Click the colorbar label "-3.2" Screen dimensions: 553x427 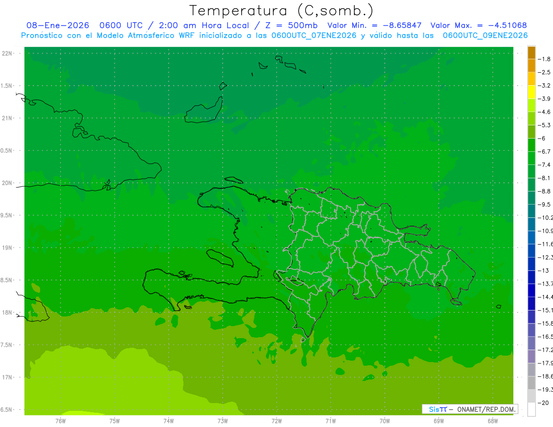coord(545,86)
